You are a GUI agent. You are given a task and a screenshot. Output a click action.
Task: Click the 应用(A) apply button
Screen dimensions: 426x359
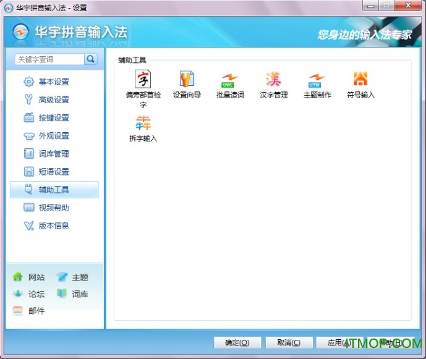(339, 342)
